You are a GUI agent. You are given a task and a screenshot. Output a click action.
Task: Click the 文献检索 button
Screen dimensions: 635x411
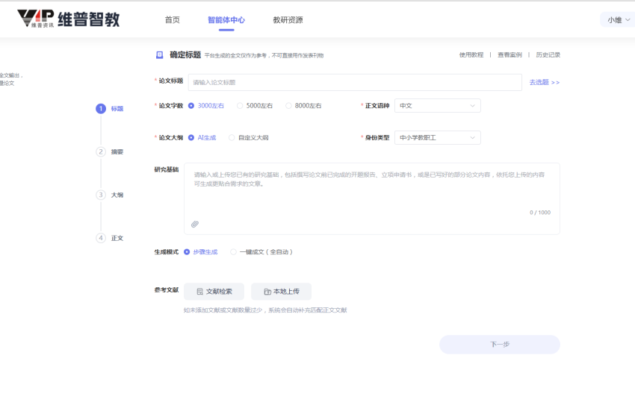pos(214,291)
